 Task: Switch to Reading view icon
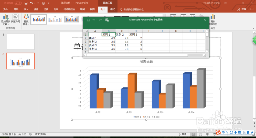[208, 134]
